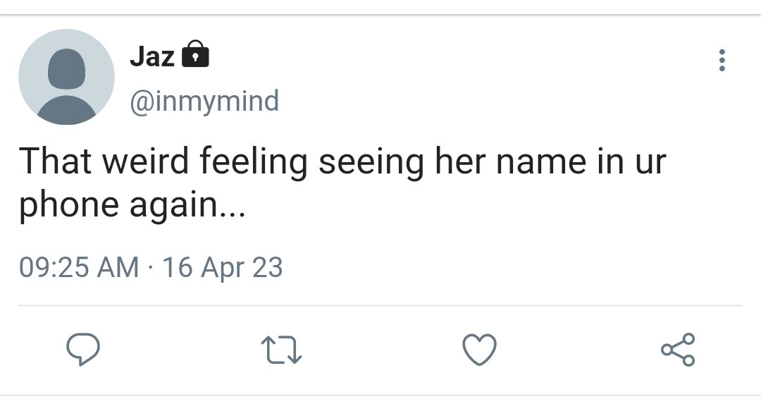Viewport: 761px width, 404px height.
Task: Retweet Jaz's post with the arrows icon
Action: 281,350
